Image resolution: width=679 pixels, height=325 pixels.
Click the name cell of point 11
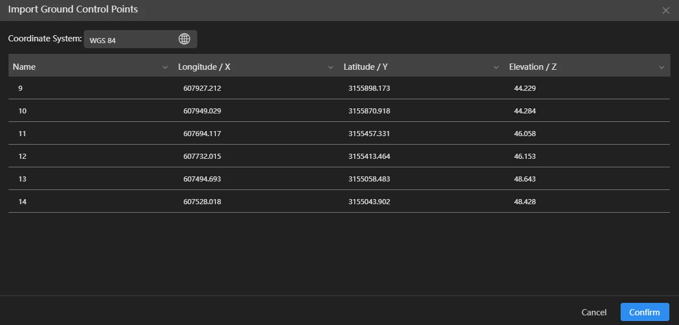(x=23, y=134)
